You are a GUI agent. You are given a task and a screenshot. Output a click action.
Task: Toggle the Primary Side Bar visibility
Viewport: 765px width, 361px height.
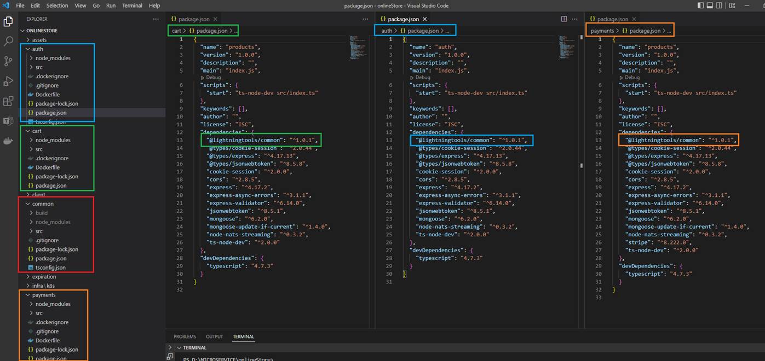point(700,5)
